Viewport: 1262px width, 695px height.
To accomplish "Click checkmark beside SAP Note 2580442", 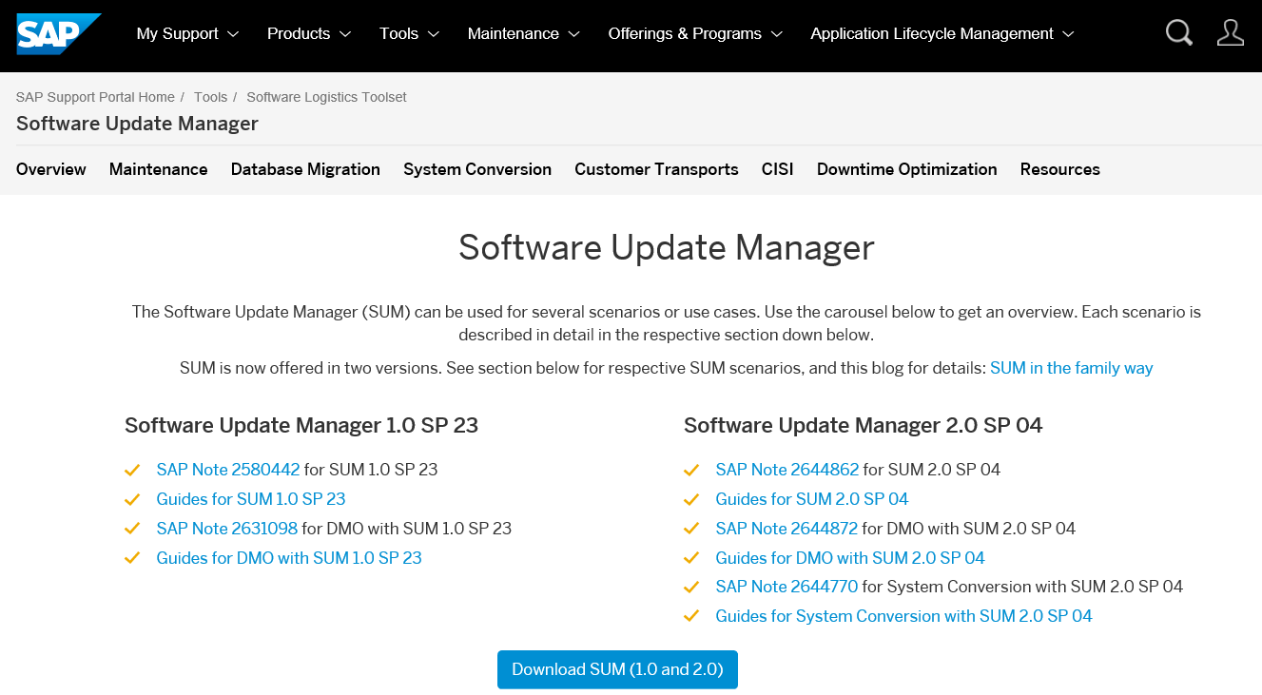I will pos(132,470).
